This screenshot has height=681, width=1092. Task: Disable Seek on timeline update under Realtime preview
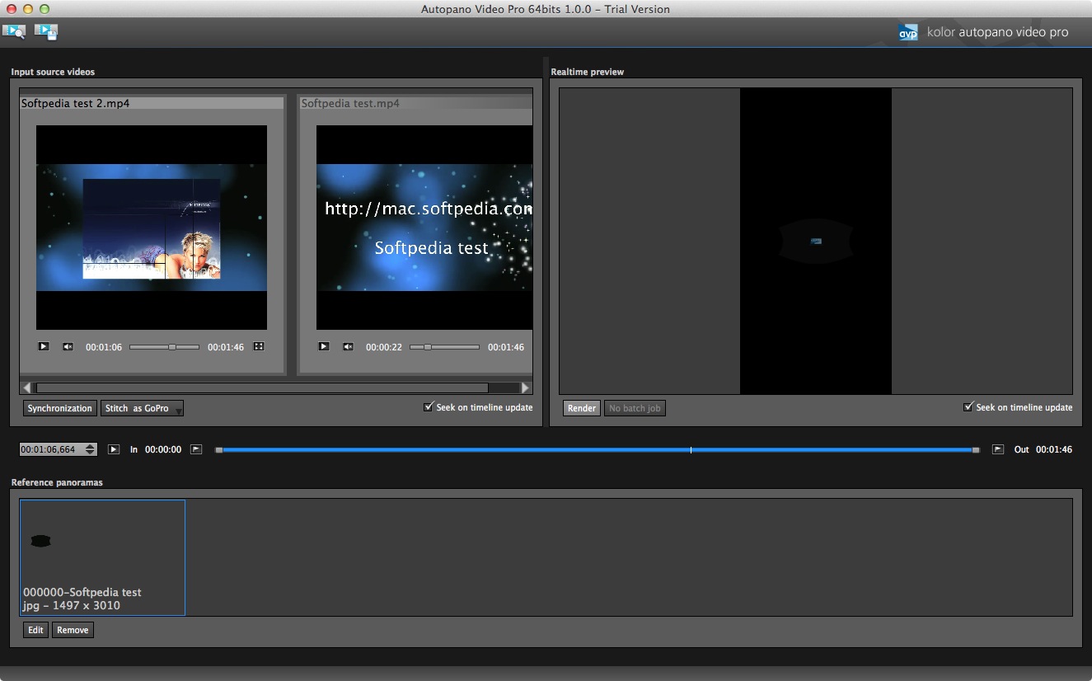(x=968, y=407)
